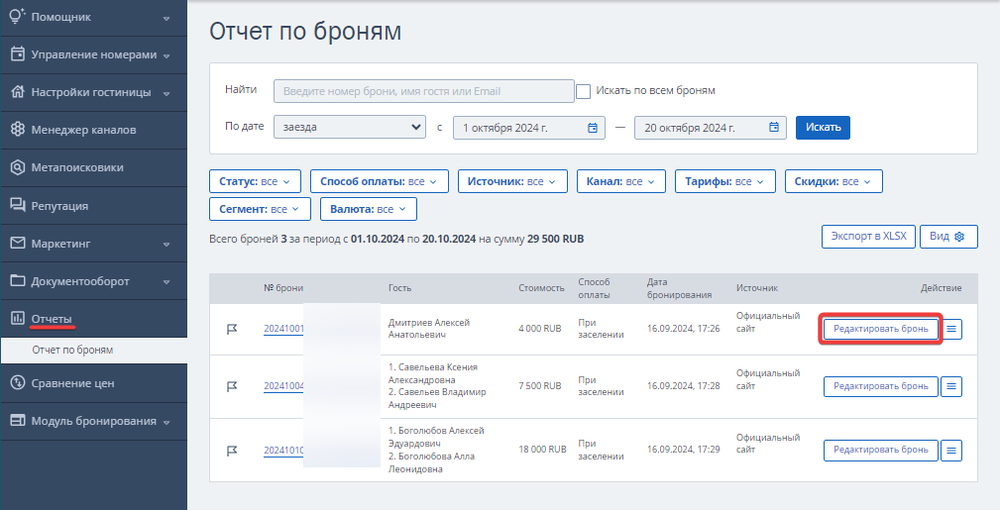
Task: Expand the Источник: все filter
Action: [512, 181]
